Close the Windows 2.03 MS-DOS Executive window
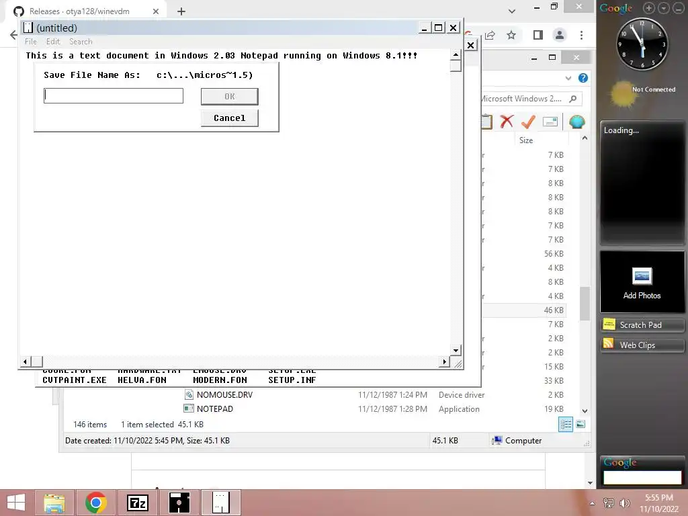The image size is (688, 516). (x=470, y=45)
